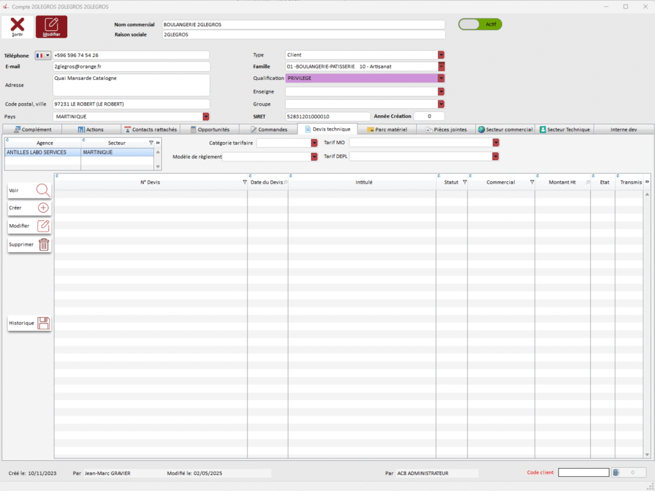Open the Tarif MO dropdown

(495, 143)
